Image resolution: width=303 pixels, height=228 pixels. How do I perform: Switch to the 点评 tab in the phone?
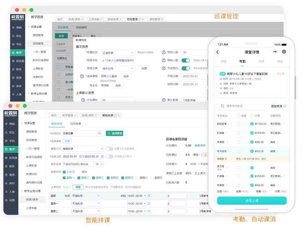pyautogui.click(x=261, y=62)
